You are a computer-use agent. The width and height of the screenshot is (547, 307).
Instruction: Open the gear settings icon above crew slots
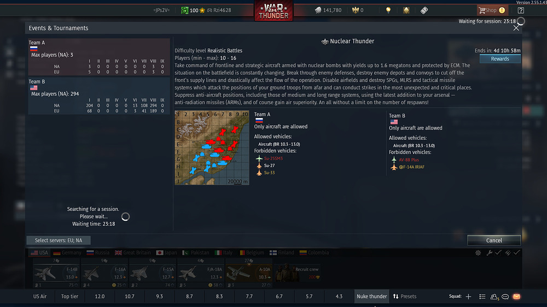click(x=478, y=253)
